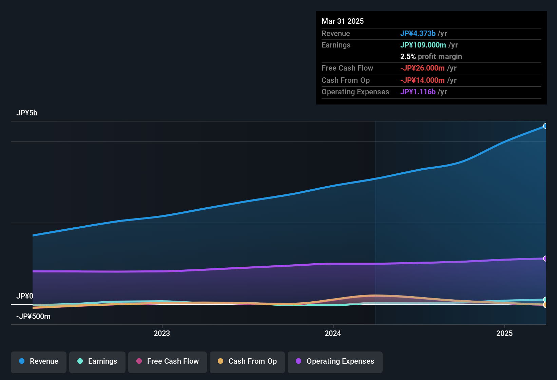
Task: Click the -JP¥14.000m cash from op value
Action: point(422,80)
